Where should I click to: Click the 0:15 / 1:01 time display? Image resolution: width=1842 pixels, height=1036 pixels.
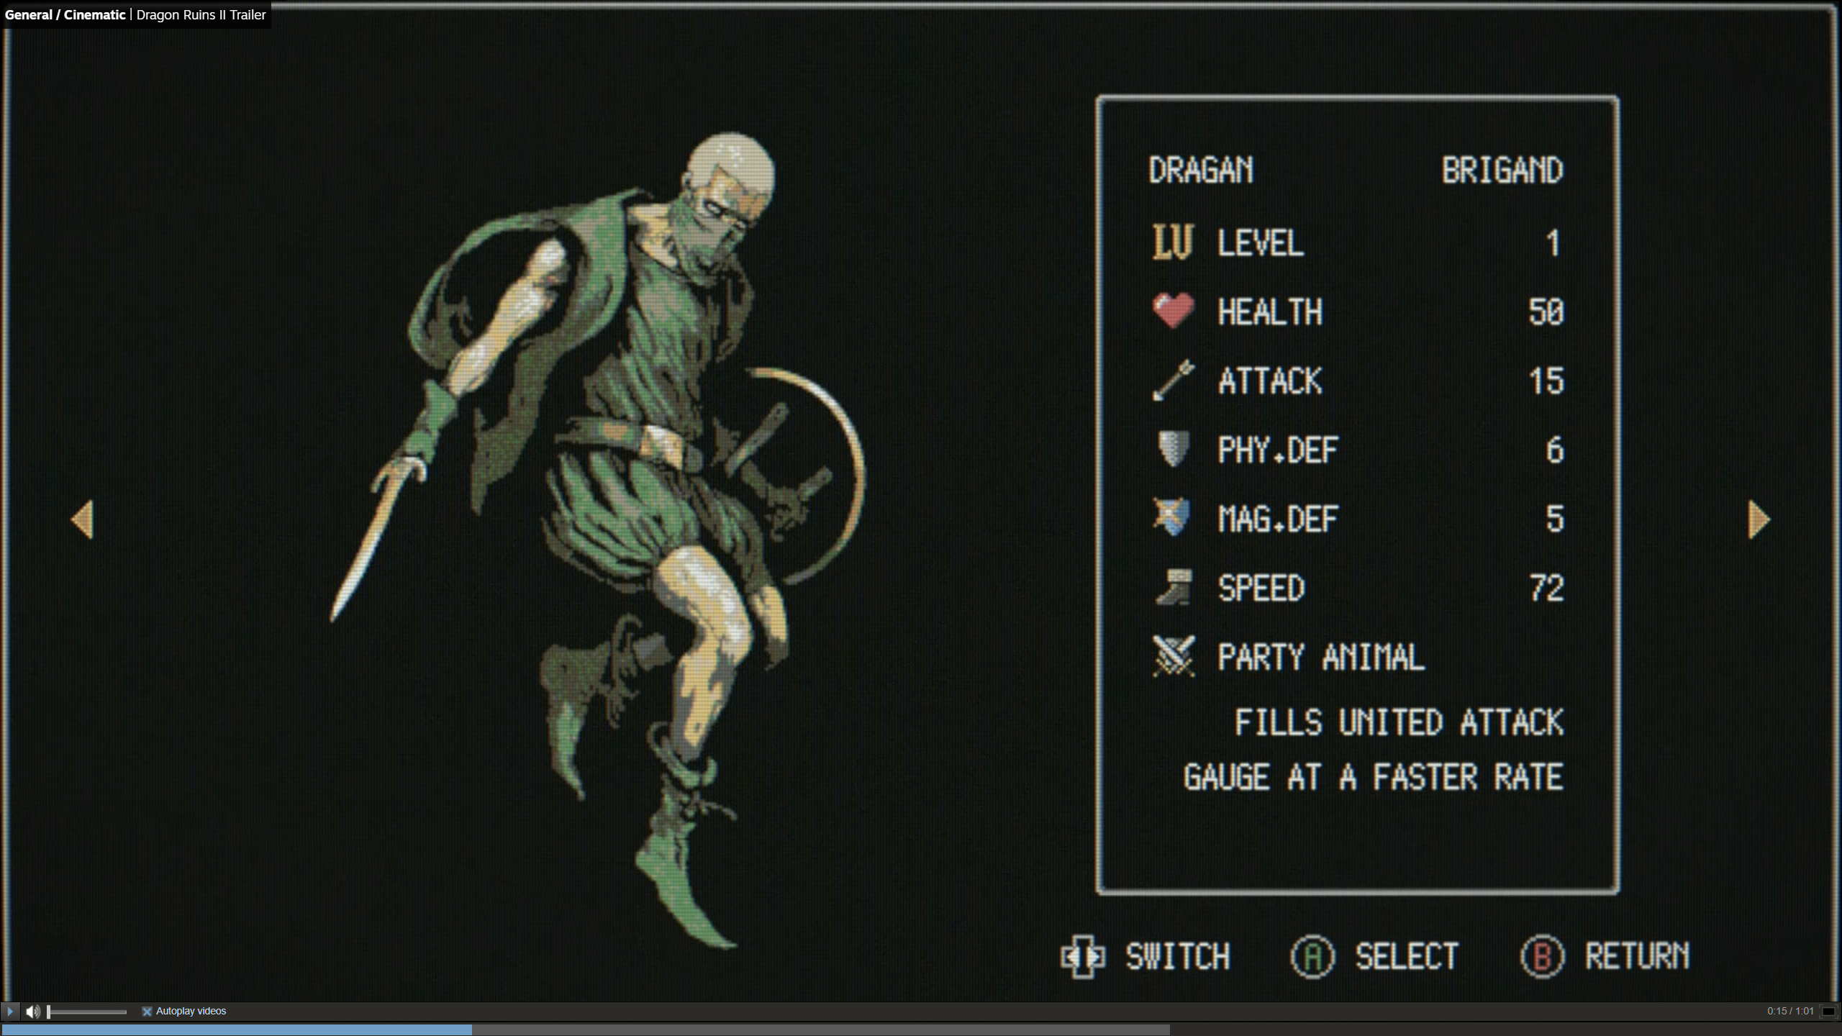tap(1790, 1011)
